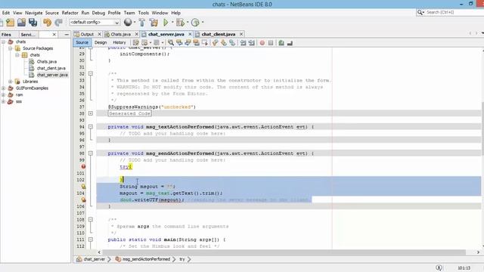Expand the Libraries tree node

tap(10, 82)
